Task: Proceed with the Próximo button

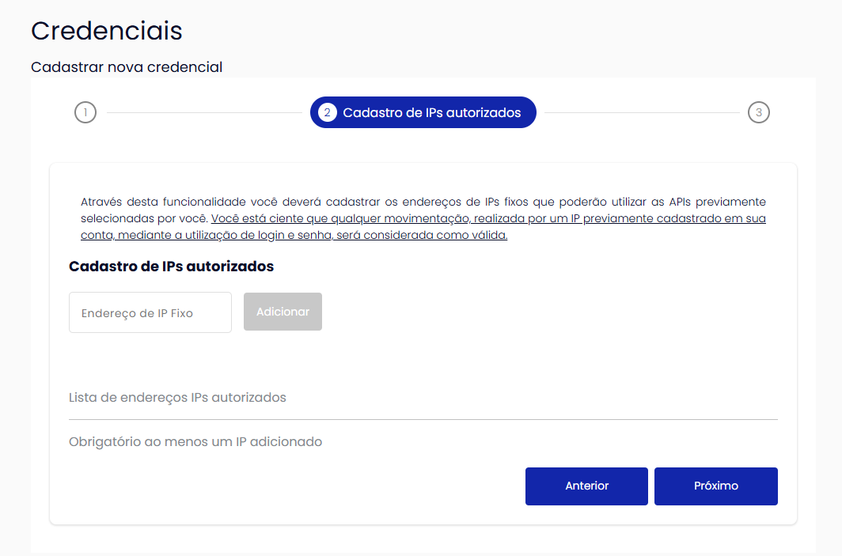Action: point(716,486)
